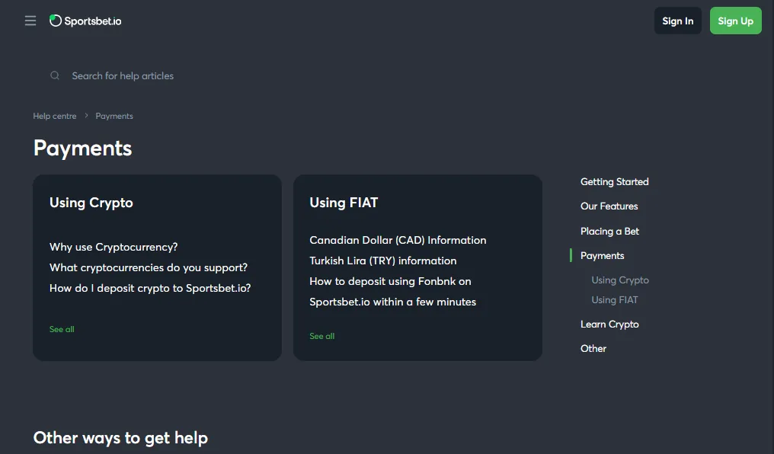Select Placing a Bet in sidebar
774x454 pixels.
point(609,231)
